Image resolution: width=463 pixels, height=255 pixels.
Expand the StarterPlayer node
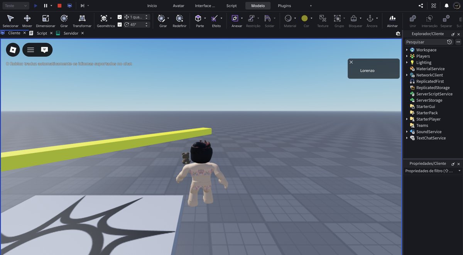407,119
